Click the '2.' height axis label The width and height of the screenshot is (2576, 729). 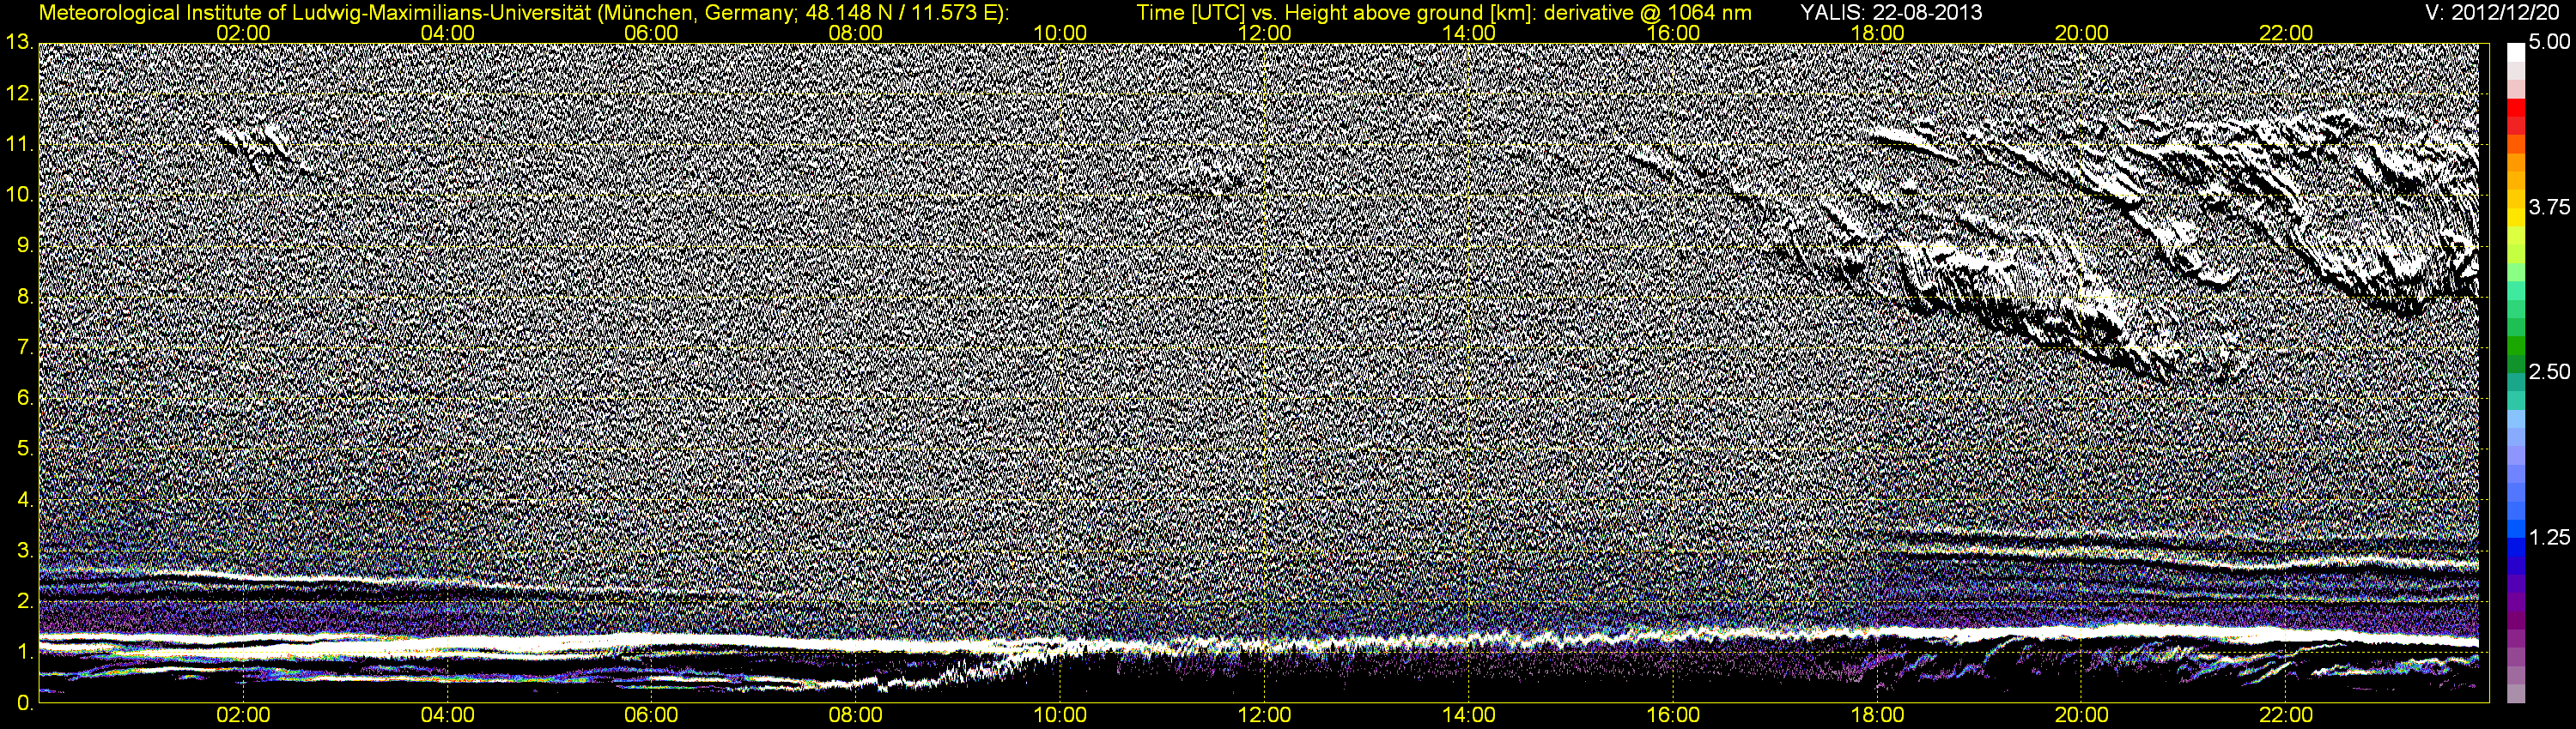[x=25, y=603]
